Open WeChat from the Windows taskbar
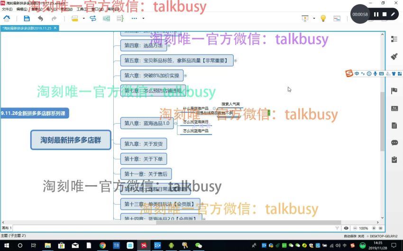This screenshot has width=403, height=251. click(199, 246)
